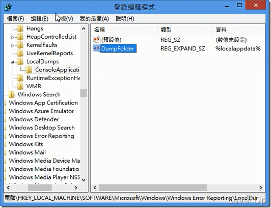Click the tree pane scroll down arrow
The width and height of the screenshot is (271, 208).
84,180
